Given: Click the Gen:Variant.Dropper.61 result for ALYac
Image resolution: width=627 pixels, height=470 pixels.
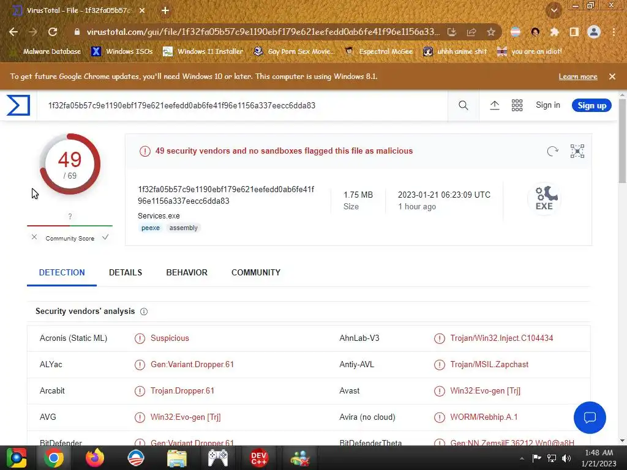Looking at the screenshot, I should [192, 365].
